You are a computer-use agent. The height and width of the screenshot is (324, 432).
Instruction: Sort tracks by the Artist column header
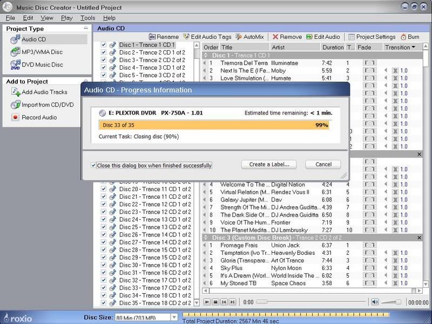click(x=295, y=48)
